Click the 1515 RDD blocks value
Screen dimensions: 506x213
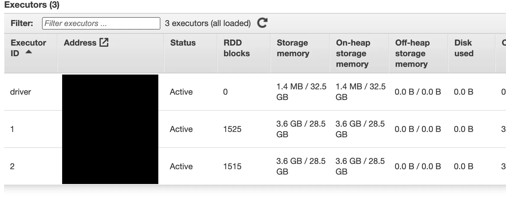(232, 167)
